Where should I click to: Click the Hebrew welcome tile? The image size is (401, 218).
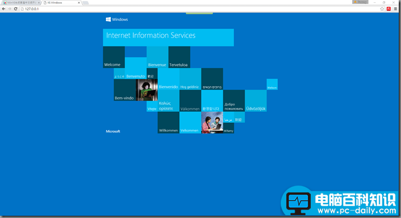click(212, 79)
